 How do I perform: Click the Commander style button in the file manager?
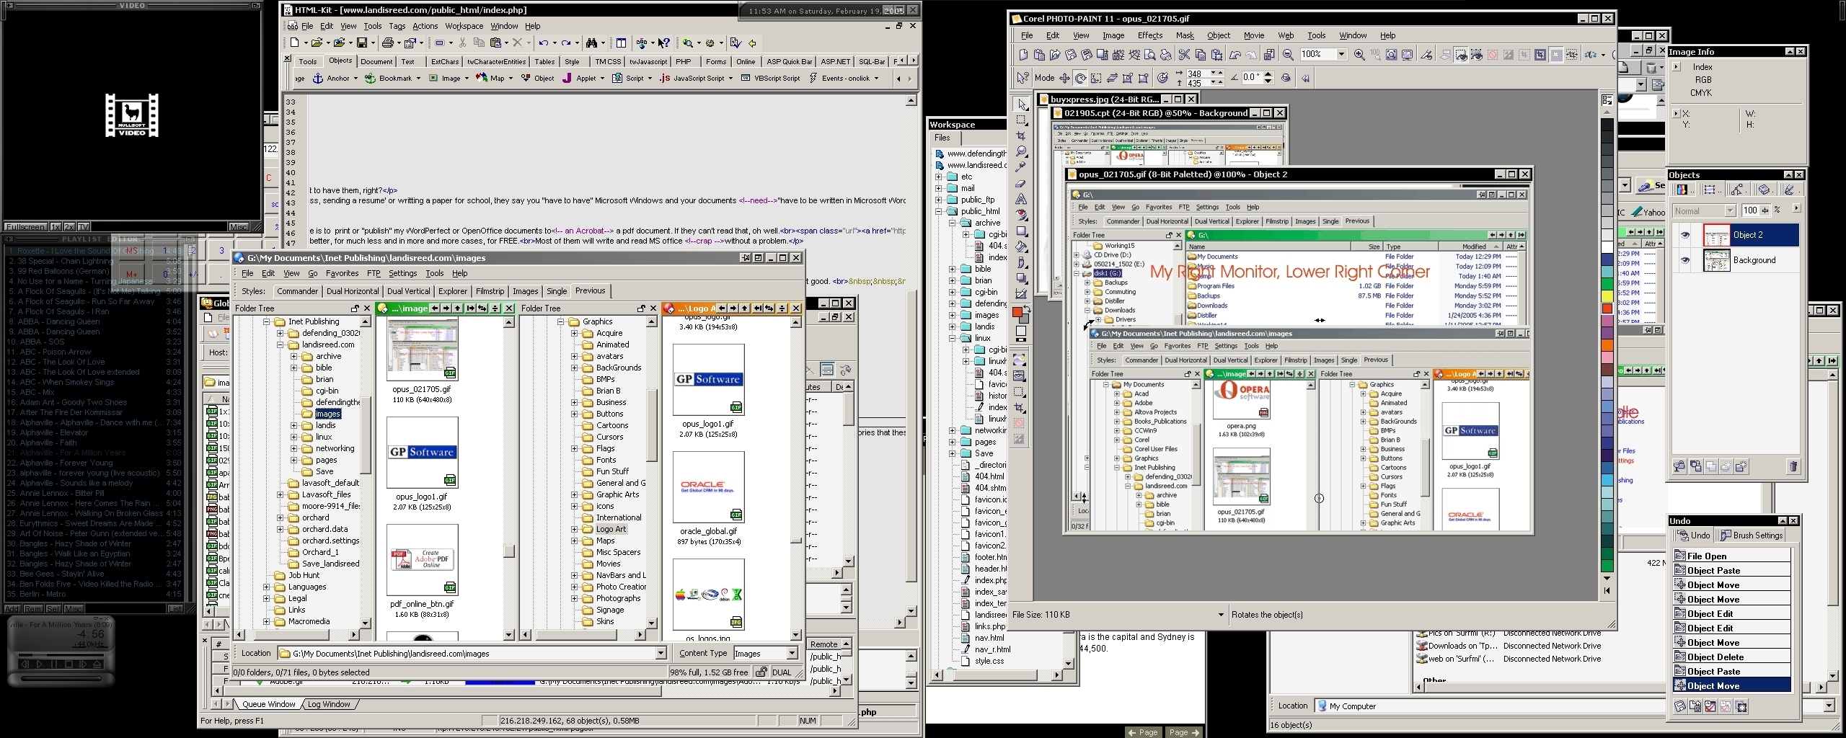tap(297, 291)
